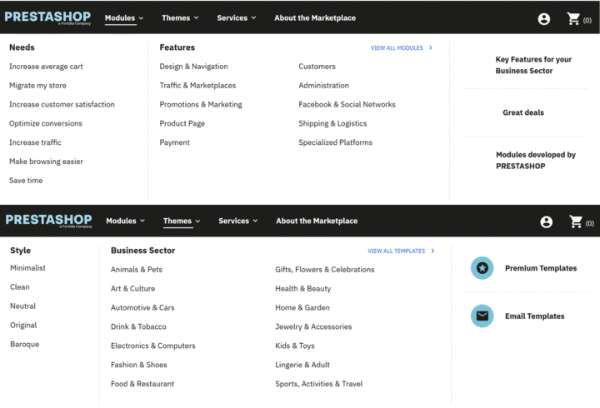Choose Save time need
Viewport: 600px width, 408px height.
coord(26,181)
